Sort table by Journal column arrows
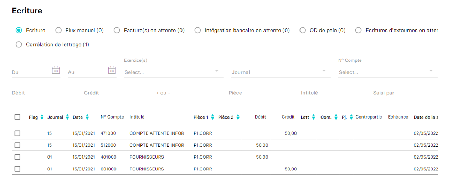The image size is (452, 186). (x=67, y=117)
